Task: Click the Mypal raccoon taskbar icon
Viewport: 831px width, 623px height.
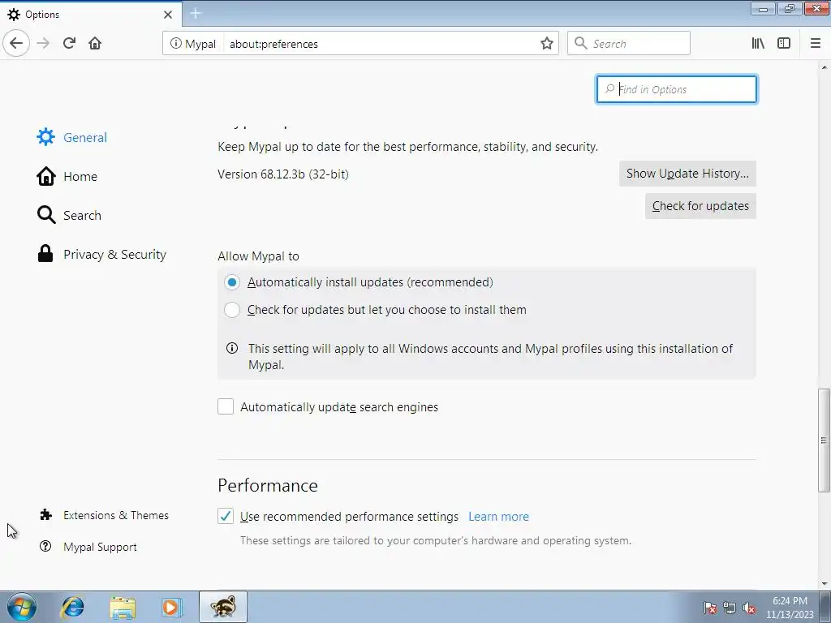Action: (x=222, y=607)
